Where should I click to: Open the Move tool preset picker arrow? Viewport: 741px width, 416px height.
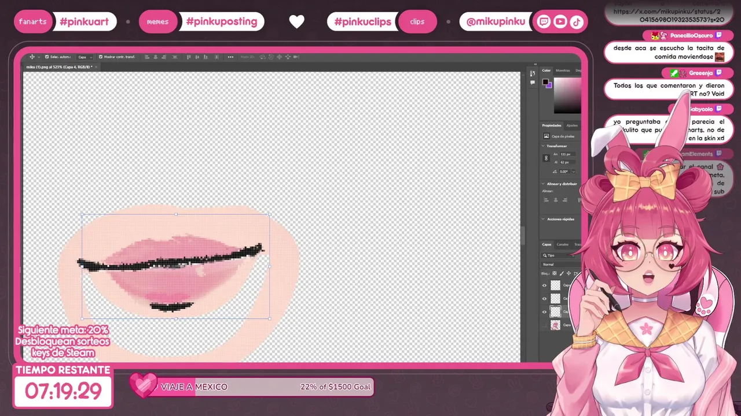(x=39, y=57)
